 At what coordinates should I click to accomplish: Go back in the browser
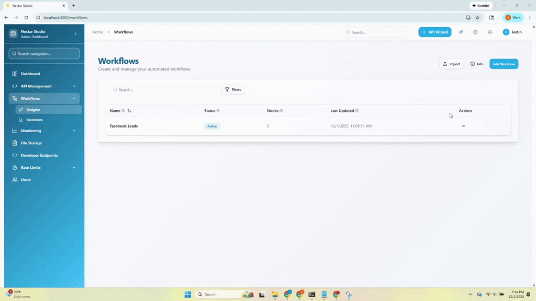click(6, 17)
